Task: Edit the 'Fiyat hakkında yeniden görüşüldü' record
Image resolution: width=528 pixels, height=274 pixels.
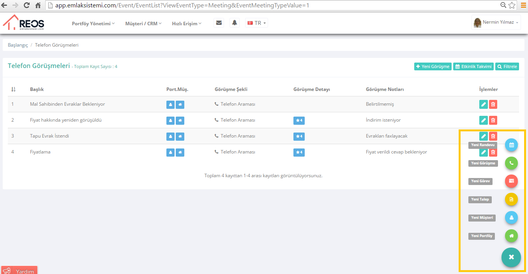Action: 483,120
